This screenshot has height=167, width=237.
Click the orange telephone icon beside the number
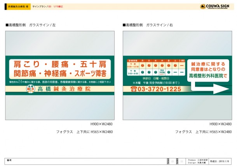point(134,89)
